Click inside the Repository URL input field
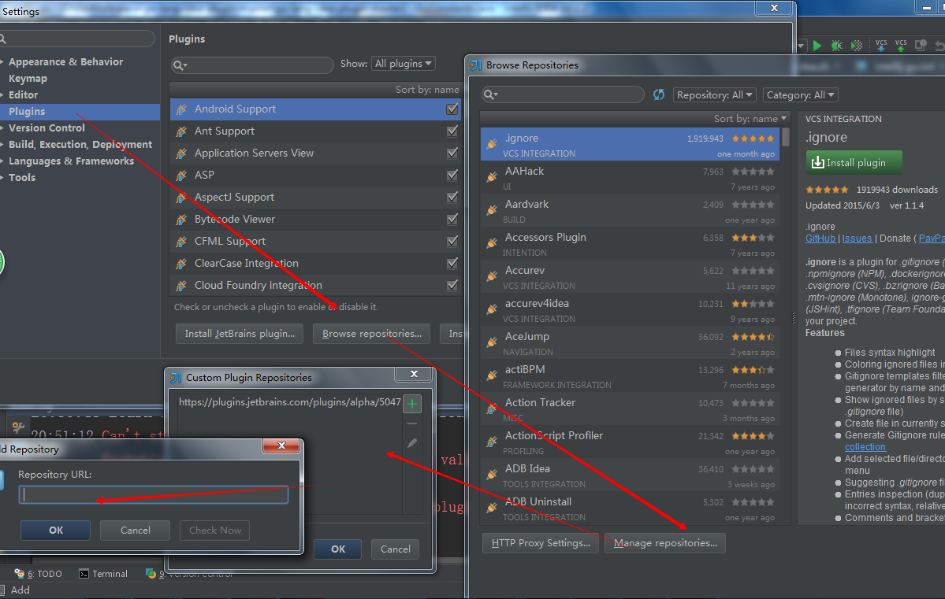This screenshot has height=599, width=945. coord(152,494)
